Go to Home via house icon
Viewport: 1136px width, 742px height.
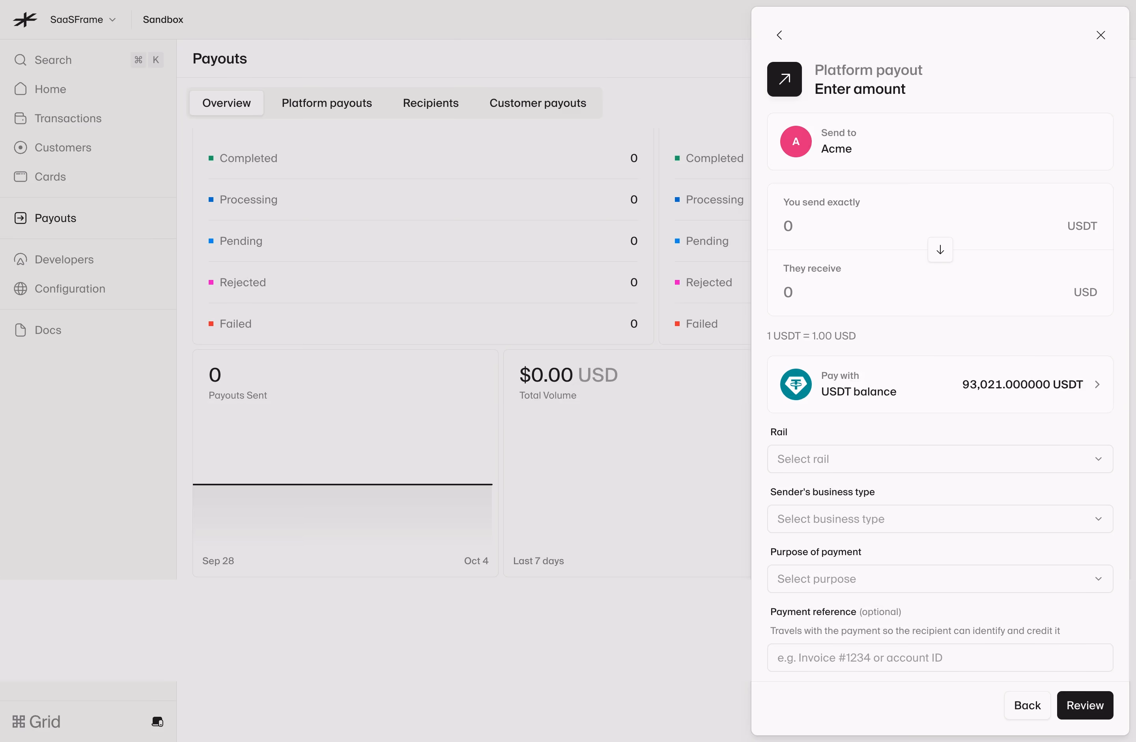pos(20,89)
